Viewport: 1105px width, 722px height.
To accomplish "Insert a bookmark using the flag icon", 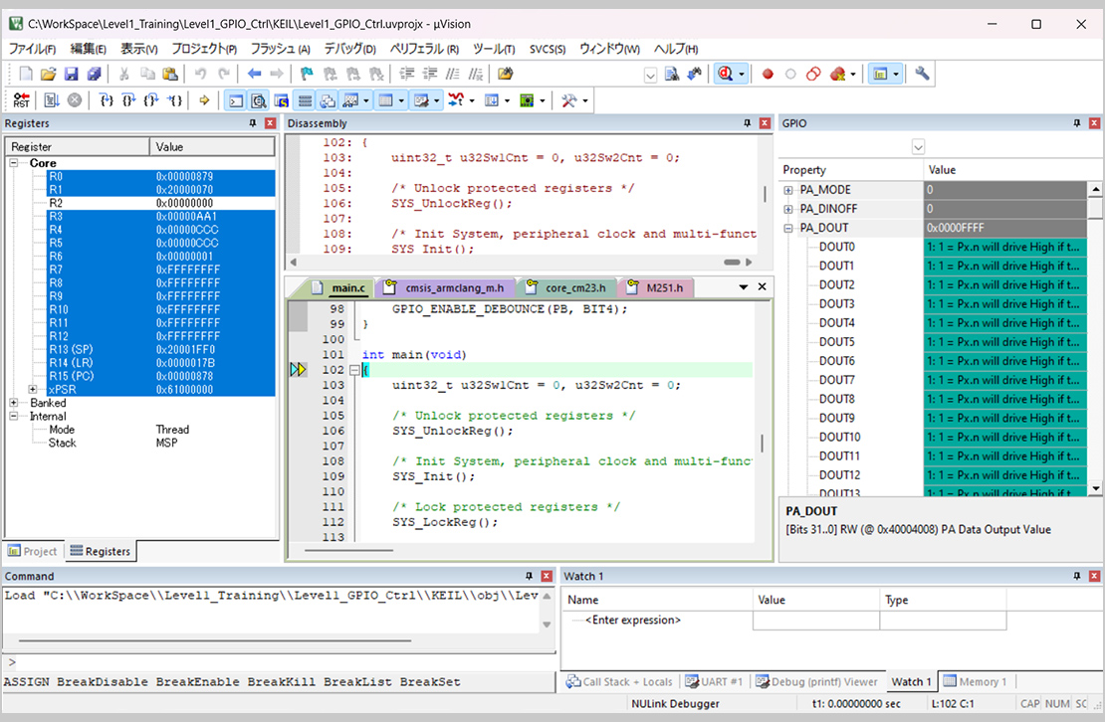I will [x=307, y=74].
